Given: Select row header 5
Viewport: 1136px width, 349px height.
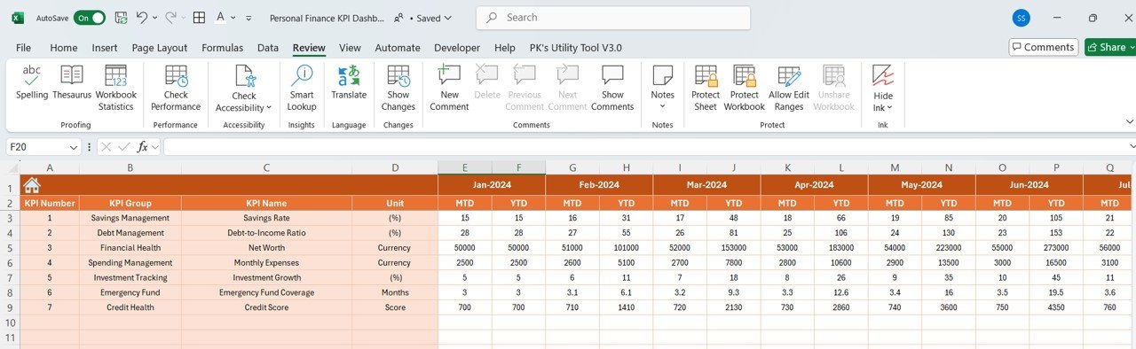Looking at the screenshot, I should click(10, 247).
